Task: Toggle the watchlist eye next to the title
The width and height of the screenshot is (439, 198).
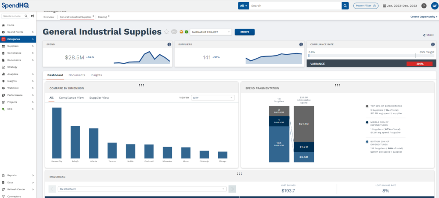Action: pyautogui.click(x=174, y=32)
